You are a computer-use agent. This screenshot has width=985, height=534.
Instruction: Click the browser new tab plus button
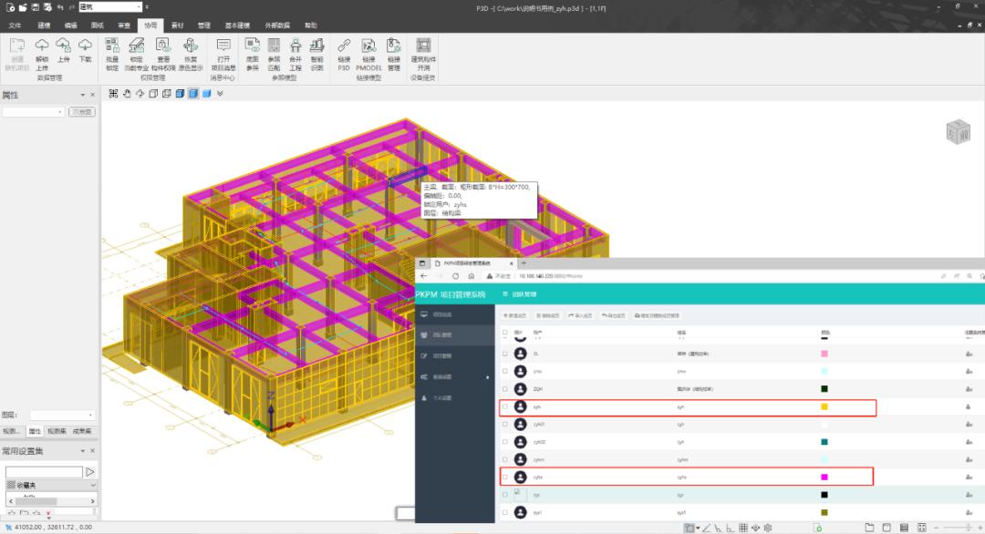pyautogui.click(x=524, y=262)
